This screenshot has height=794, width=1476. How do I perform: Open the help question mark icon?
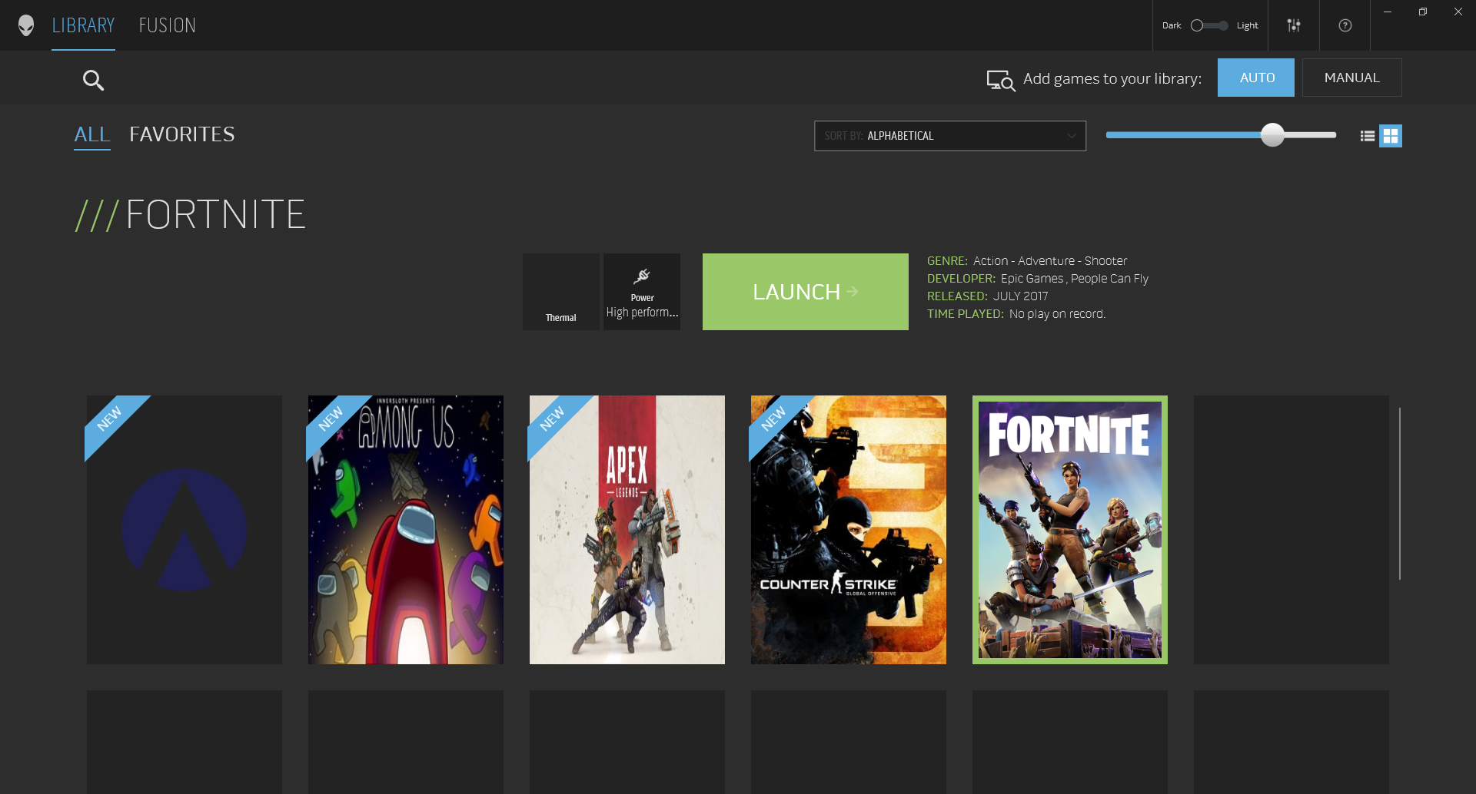pos(1345,25)
